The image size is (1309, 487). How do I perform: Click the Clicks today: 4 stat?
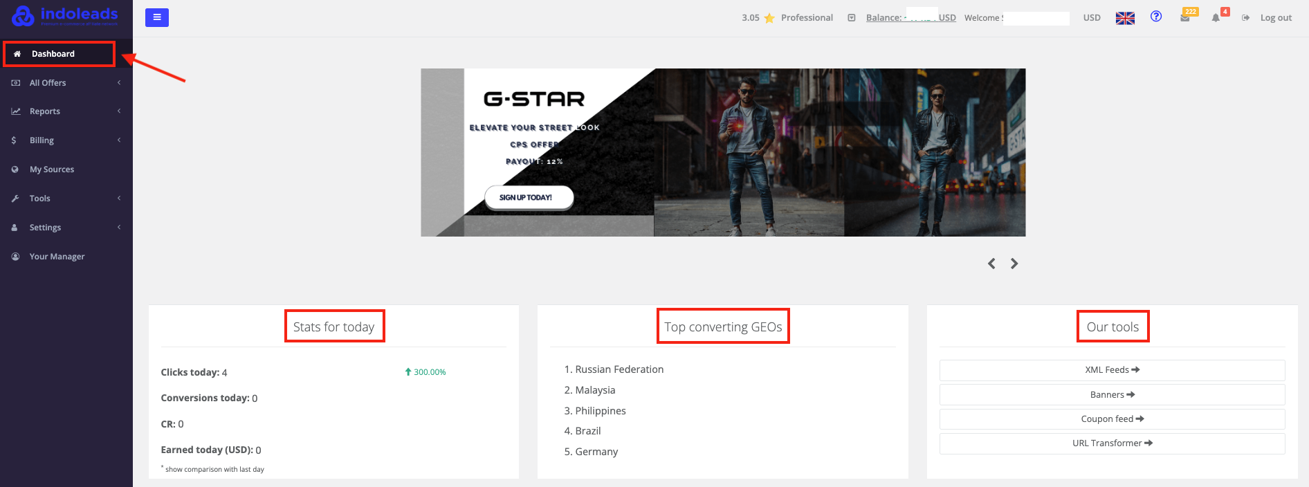coord(194,372)
